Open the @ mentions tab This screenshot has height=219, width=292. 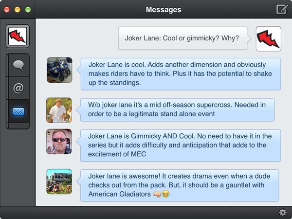click(x=18, y=88)
